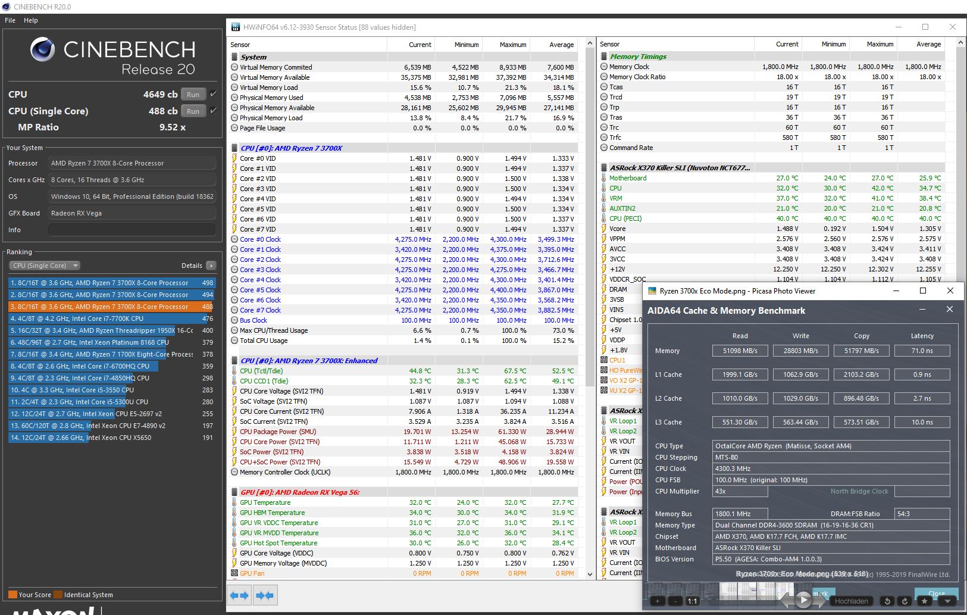Viewport: 967px width, 615px height.
Task: Click the collapse-columns arrows icon in HWiNFO
Action: tap(265, 595)
